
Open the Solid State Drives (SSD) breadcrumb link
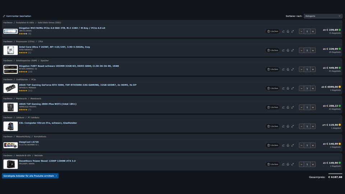(49, 23)
